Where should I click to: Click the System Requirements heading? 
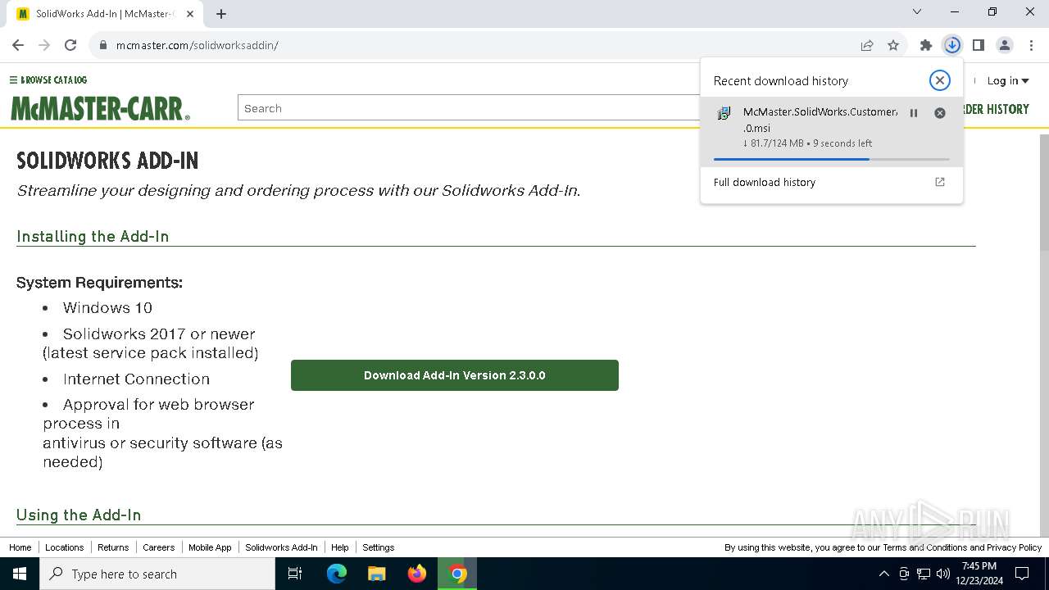tap(99, 283)
